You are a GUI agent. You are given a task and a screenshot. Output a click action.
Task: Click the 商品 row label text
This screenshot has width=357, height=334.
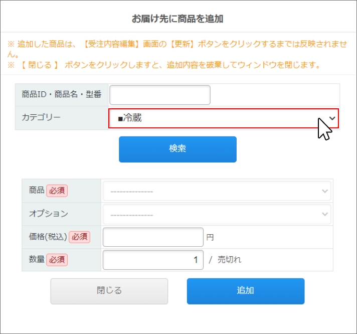37,191
